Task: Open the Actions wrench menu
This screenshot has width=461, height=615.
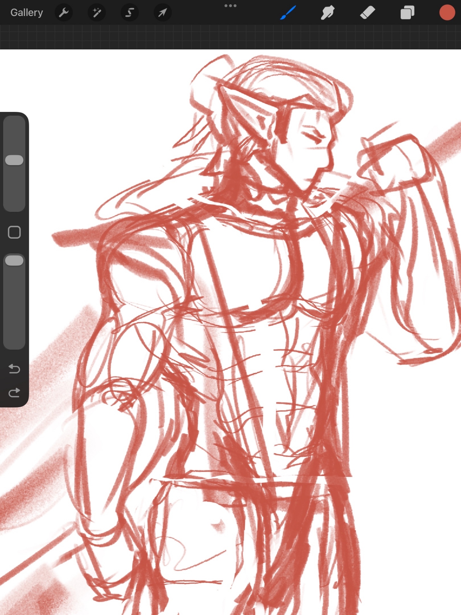Action: (x=64, y=13)
